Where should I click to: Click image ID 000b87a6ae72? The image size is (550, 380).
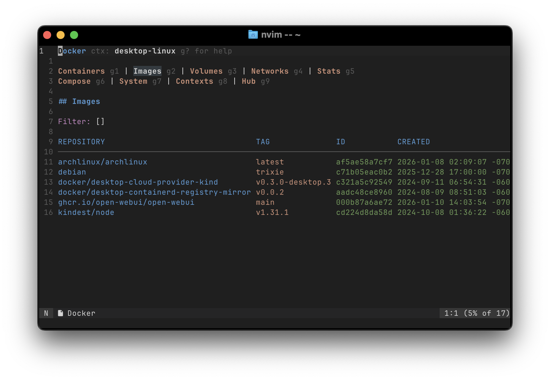coord(364,202)
